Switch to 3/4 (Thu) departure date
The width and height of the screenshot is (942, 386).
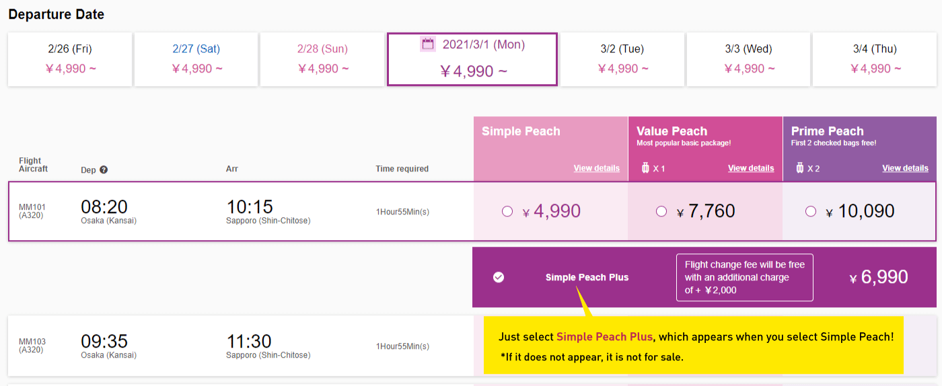tap(875, 59)
